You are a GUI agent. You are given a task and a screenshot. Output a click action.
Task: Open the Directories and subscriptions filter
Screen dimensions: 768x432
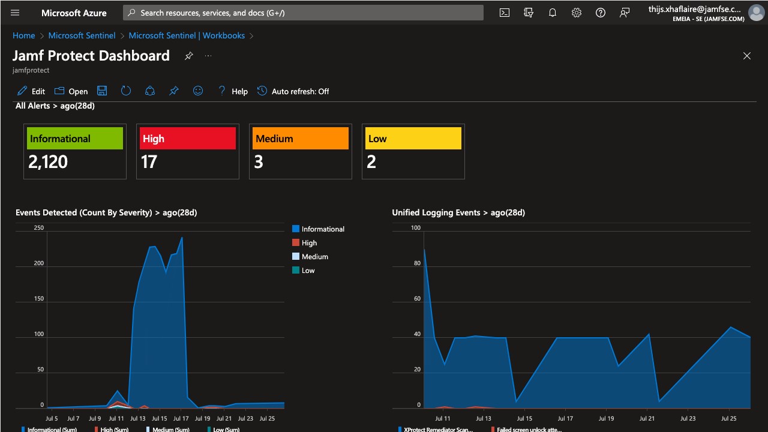[x=529, y=13]
